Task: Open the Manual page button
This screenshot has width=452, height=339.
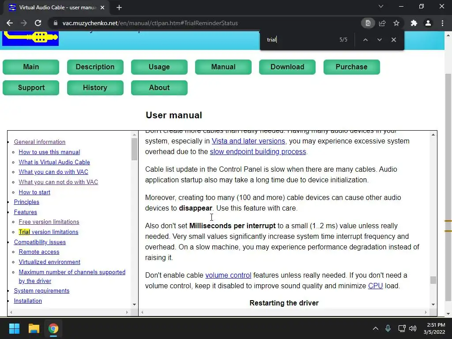Action: point(223,67)
